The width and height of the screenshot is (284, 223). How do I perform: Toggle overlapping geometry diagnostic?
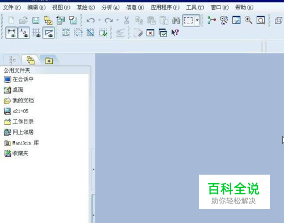pyautogui.click(x=90, y=32)
